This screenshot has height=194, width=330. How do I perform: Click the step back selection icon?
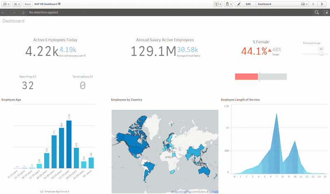point(5,12)
